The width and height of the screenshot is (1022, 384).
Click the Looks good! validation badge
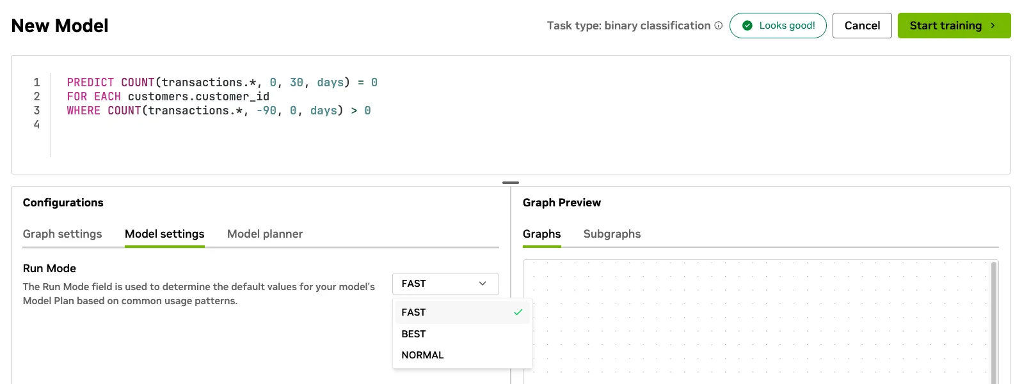(778, 26)
